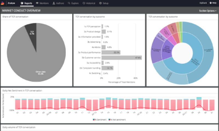Click the 4a Advice bar
The height and width of the screenshot is (131, 219).
pyautogui.click(x=103, y=47)
